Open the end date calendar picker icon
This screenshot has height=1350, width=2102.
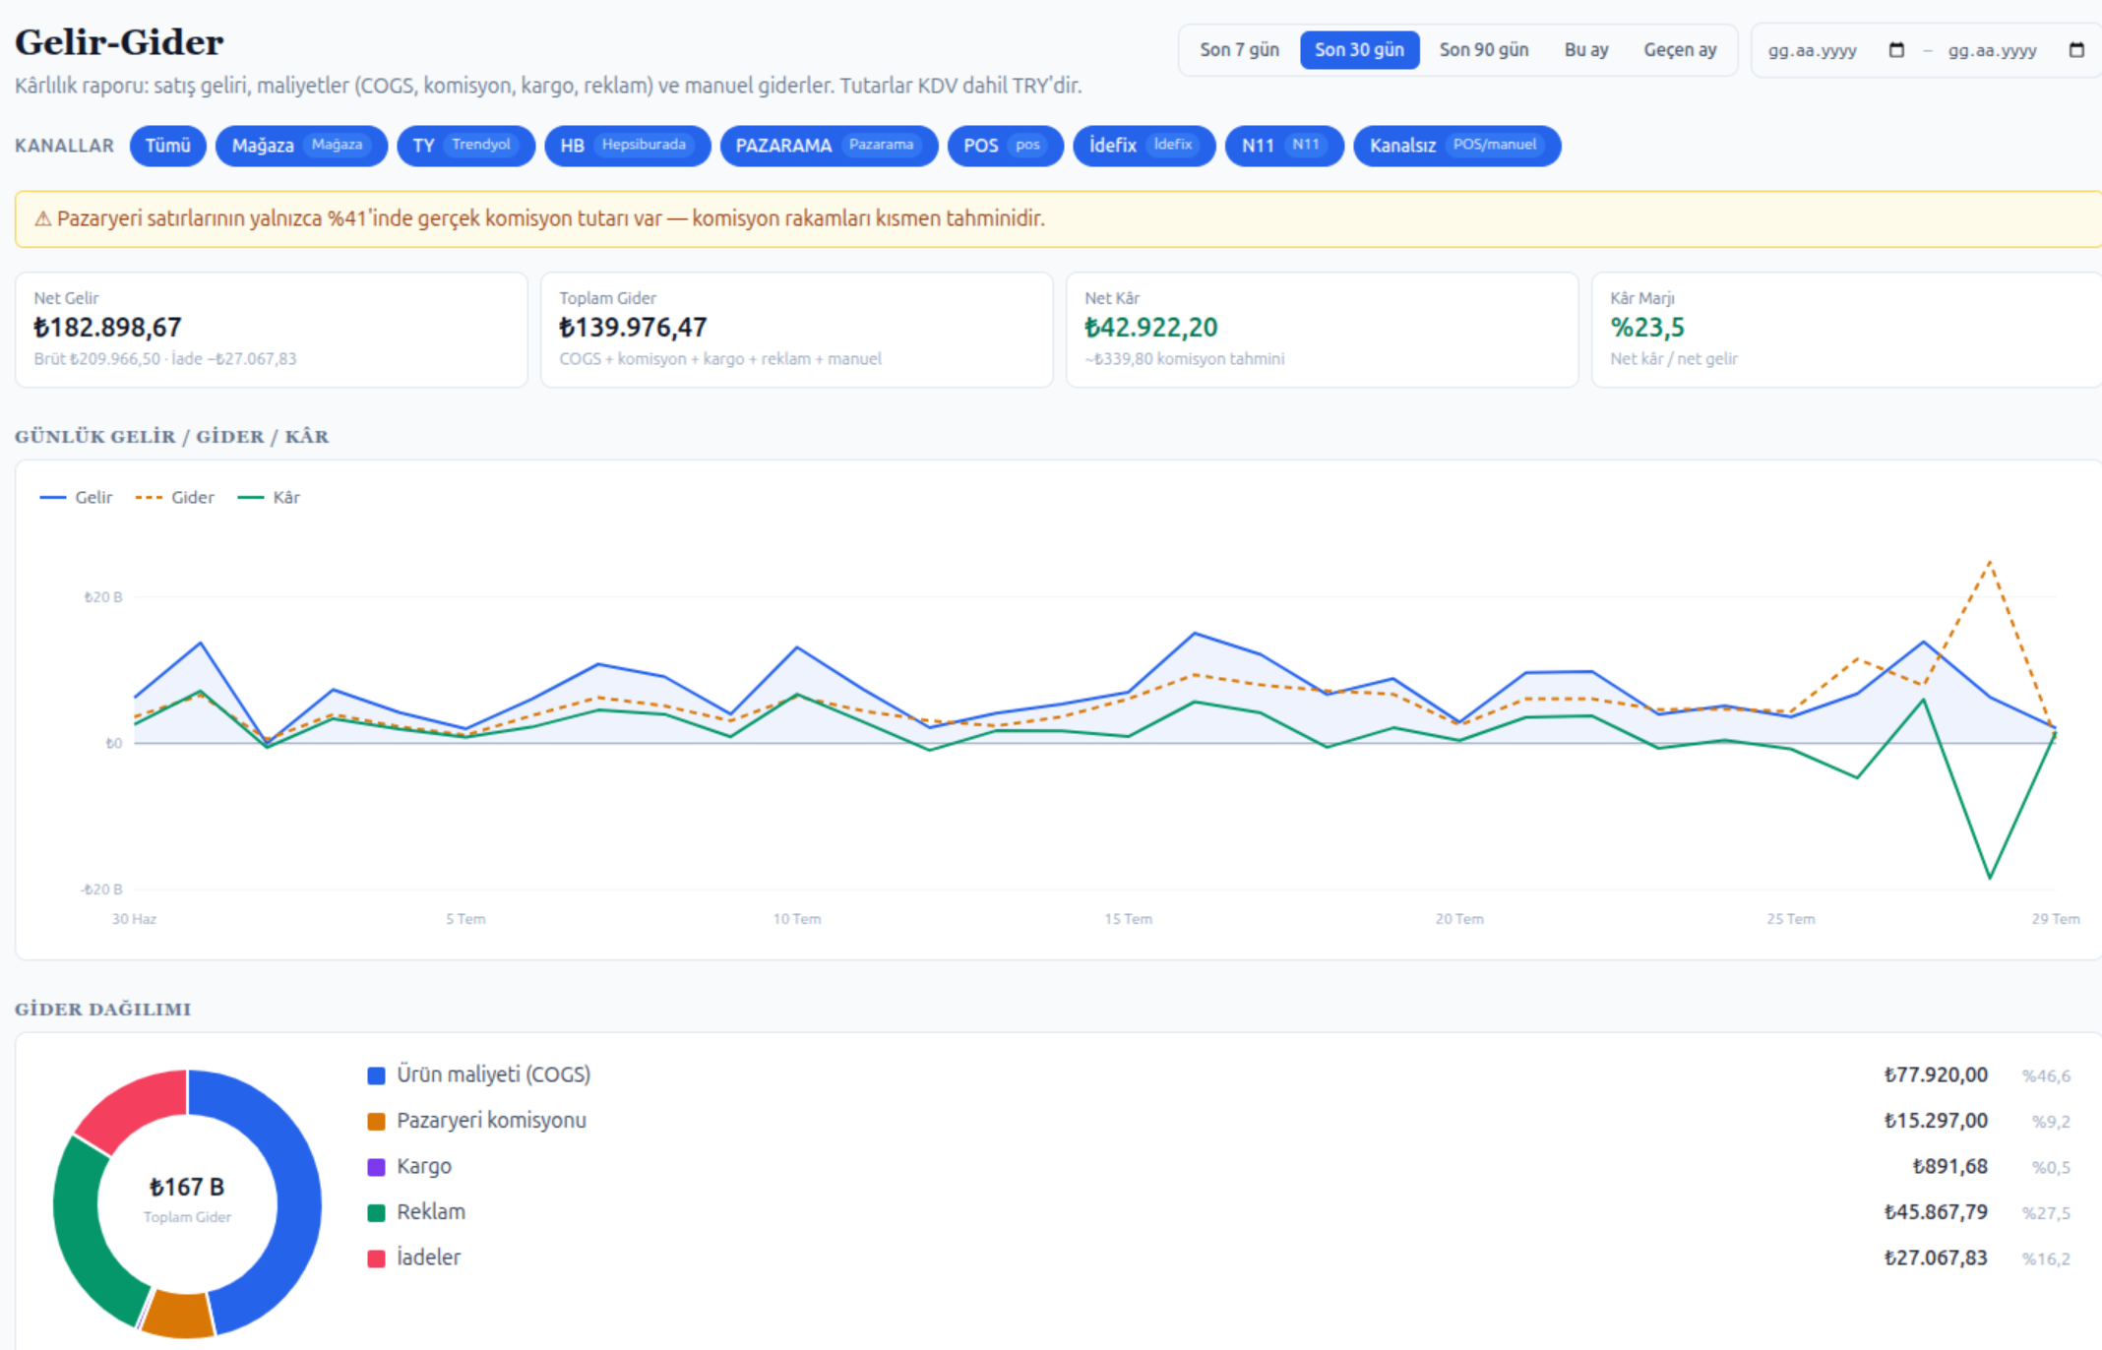2076,50
